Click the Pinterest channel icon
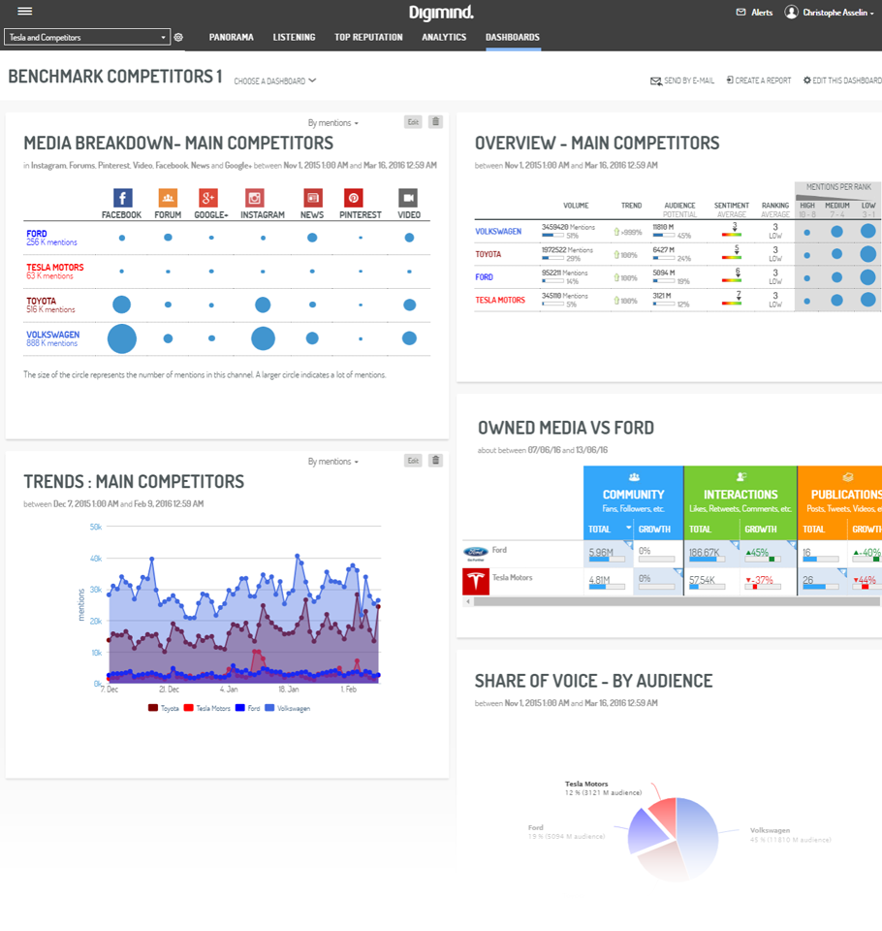 click(354, 198)
